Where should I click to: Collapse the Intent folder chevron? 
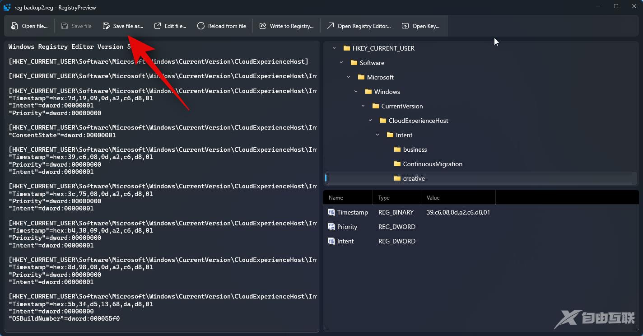click(x=377, y=135)
